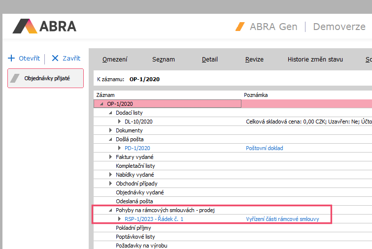This screenshot has width=372, height=249.
Task: Open the PD-1/2020 link
Action: click(x=137, y=148)
